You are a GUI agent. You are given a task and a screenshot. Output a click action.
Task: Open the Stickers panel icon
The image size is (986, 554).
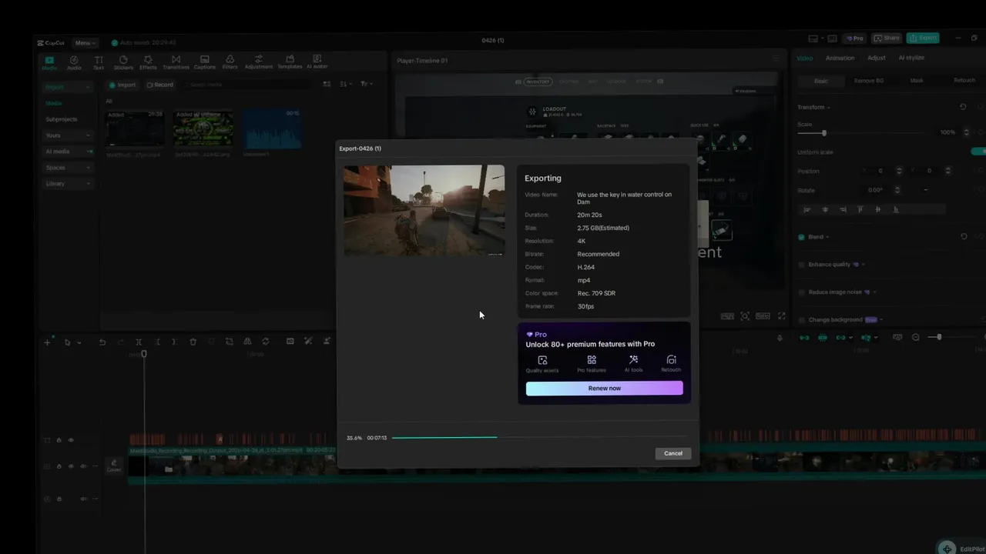(x=123, y=62)
